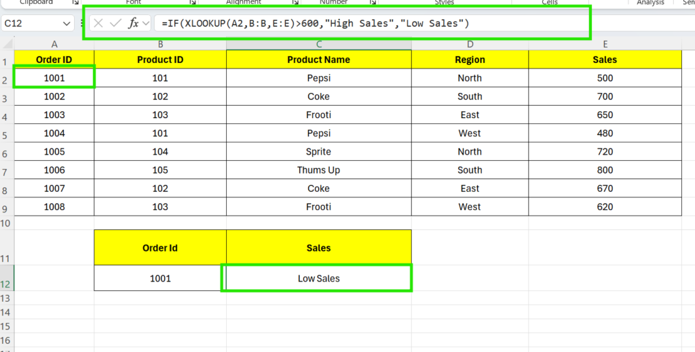The width and height of the screenshot is (695, 352).
Task: Click 'Pepsi' in row 2
Action: pyautogui.click(x=319, y=78)
